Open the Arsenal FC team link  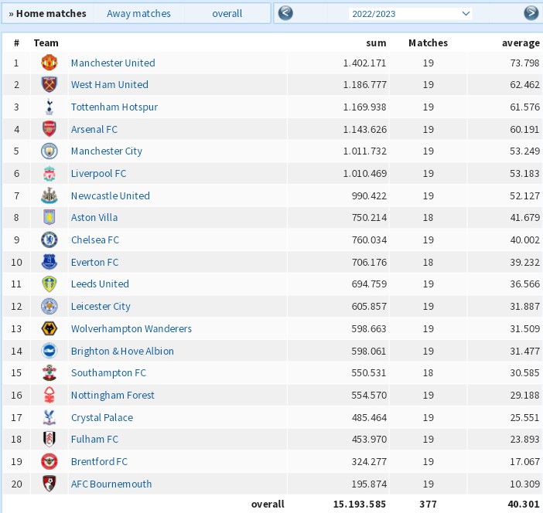[x=94, y=129]
